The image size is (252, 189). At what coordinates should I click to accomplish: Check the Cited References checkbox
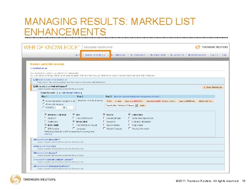coord(74,118)
